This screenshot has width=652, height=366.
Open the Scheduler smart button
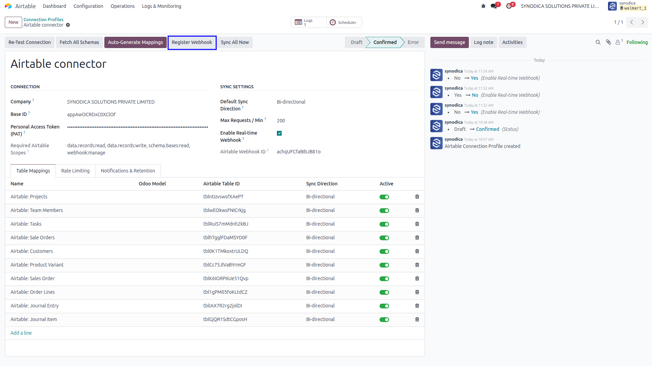click(x=344, y=22)
